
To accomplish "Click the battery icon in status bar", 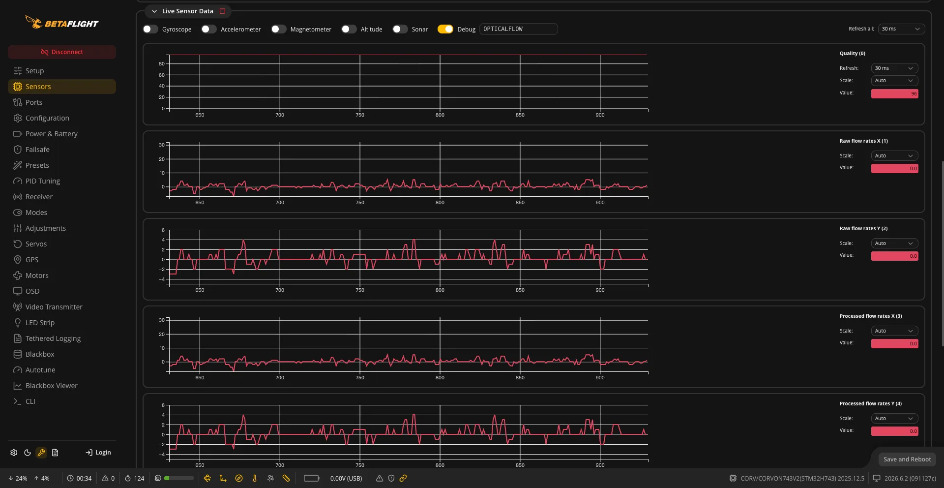I will pos(312,478).
